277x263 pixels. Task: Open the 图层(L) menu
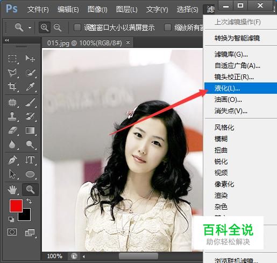pyautogui.click(x=126, y=9)
